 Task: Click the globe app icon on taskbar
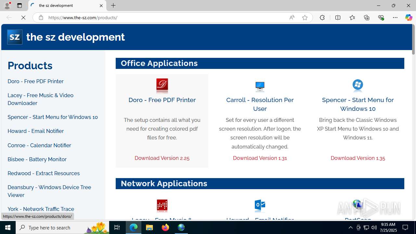(181, 227)
